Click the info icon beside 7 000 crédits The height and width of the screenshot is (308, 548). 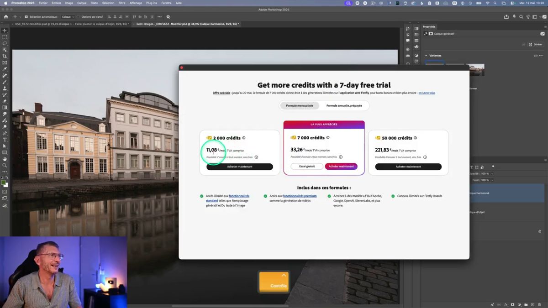coord(328,137)
